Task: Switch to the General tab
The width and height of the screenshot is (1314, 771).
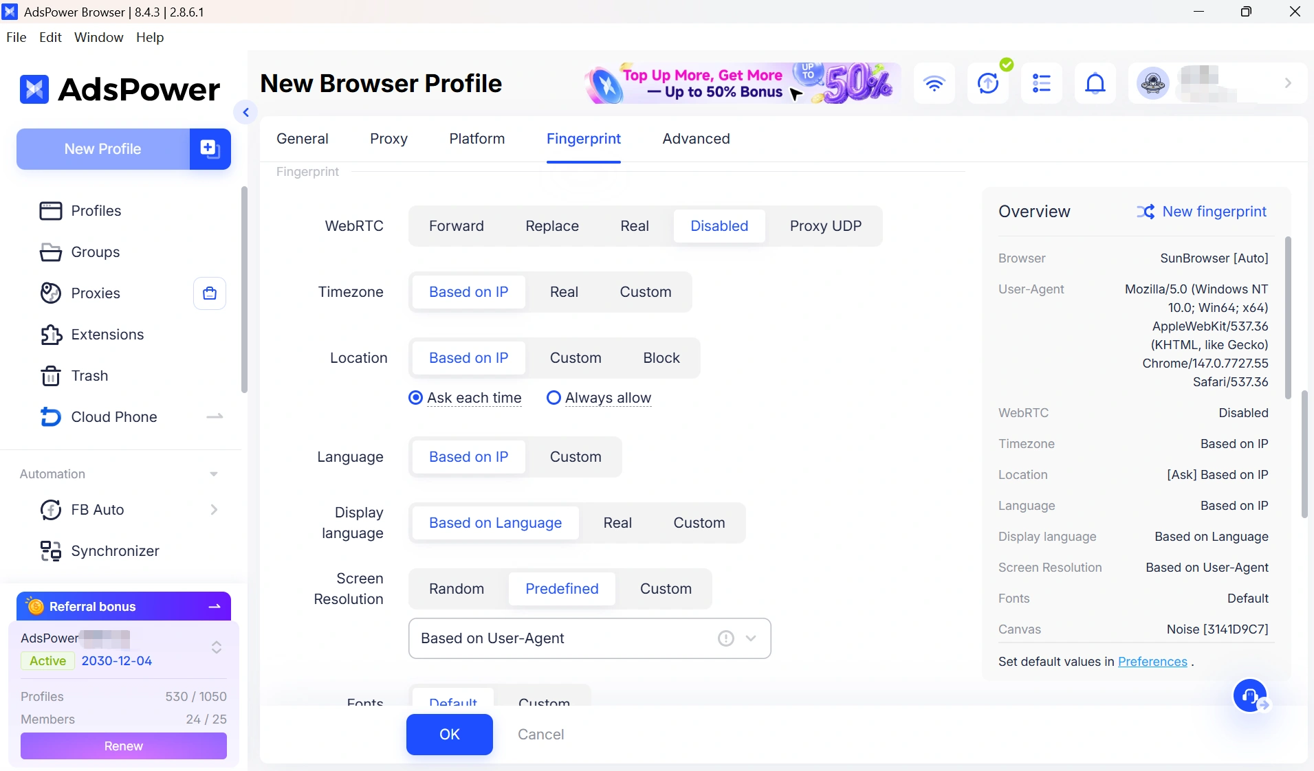Action: [x=303, y=139]
